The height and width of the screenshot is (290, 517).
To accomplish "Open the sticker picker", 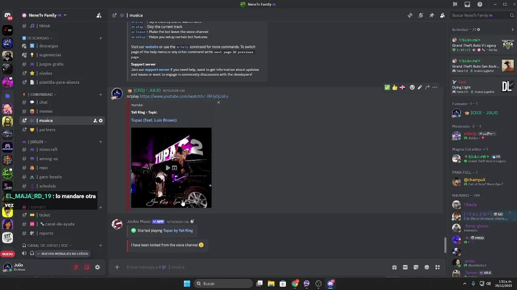I will 416,267.
